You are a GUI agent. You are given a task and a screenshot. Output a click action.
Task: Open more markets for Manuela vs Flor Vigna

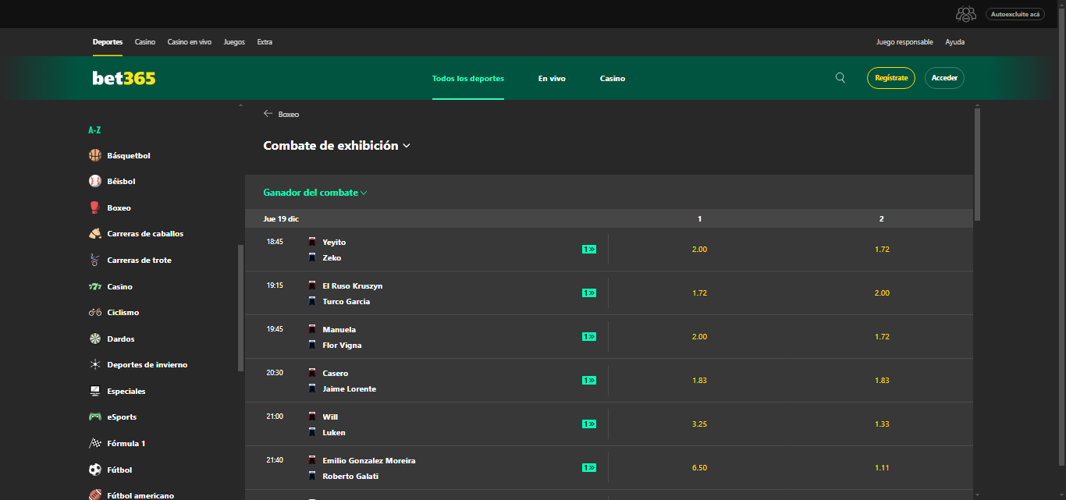pyautogui.click(x=589, y=337)
